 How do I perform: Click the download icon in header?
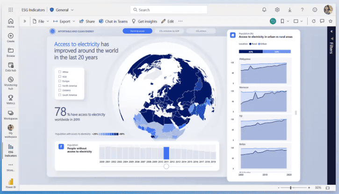point(290,10)
